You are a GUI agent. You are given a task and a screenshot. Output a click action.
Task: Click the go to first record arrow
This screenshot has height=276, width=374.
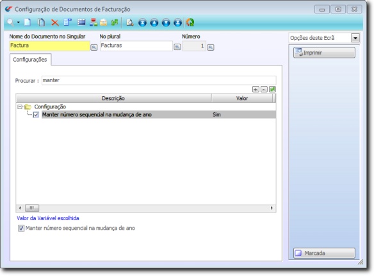click(142, 22)
